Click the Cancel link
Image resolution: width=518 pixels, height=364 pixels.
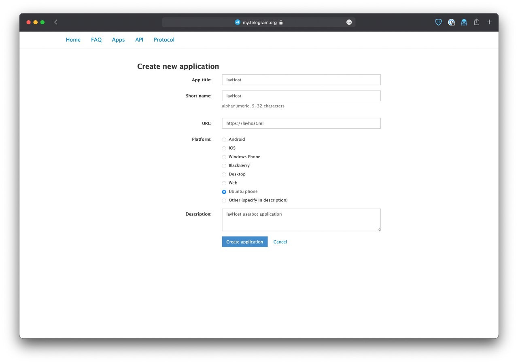tap(280, 242)
